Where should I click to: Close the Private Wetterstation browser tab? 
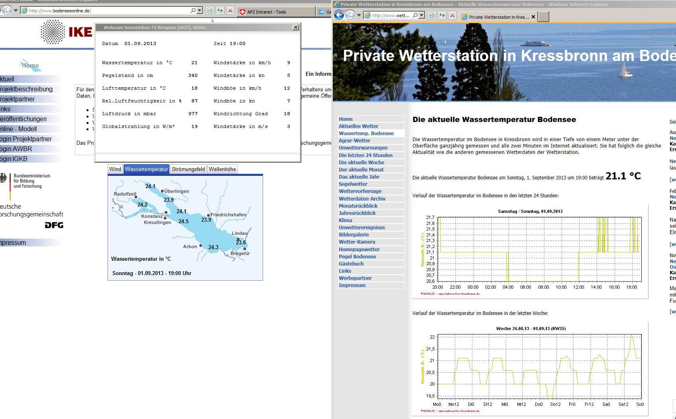533,17
